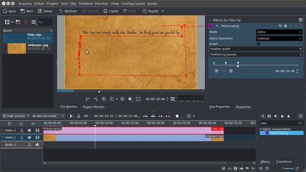Lock the Video 2 track
The width and height of the screenshot is (306, 172).
point(22,130)
